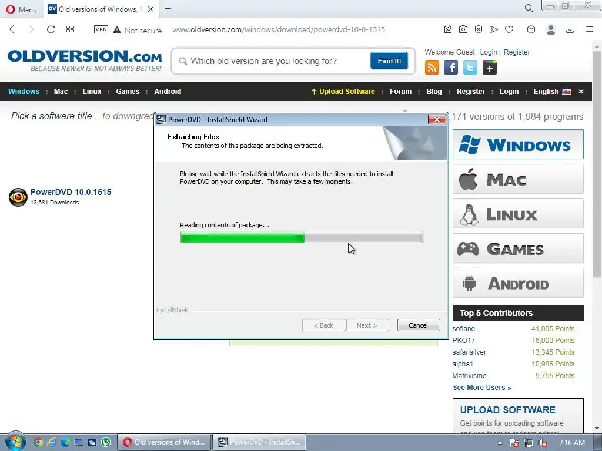Click the ANDROID category banner
This screenshot has height=451, width=602.
pos(518,282)
